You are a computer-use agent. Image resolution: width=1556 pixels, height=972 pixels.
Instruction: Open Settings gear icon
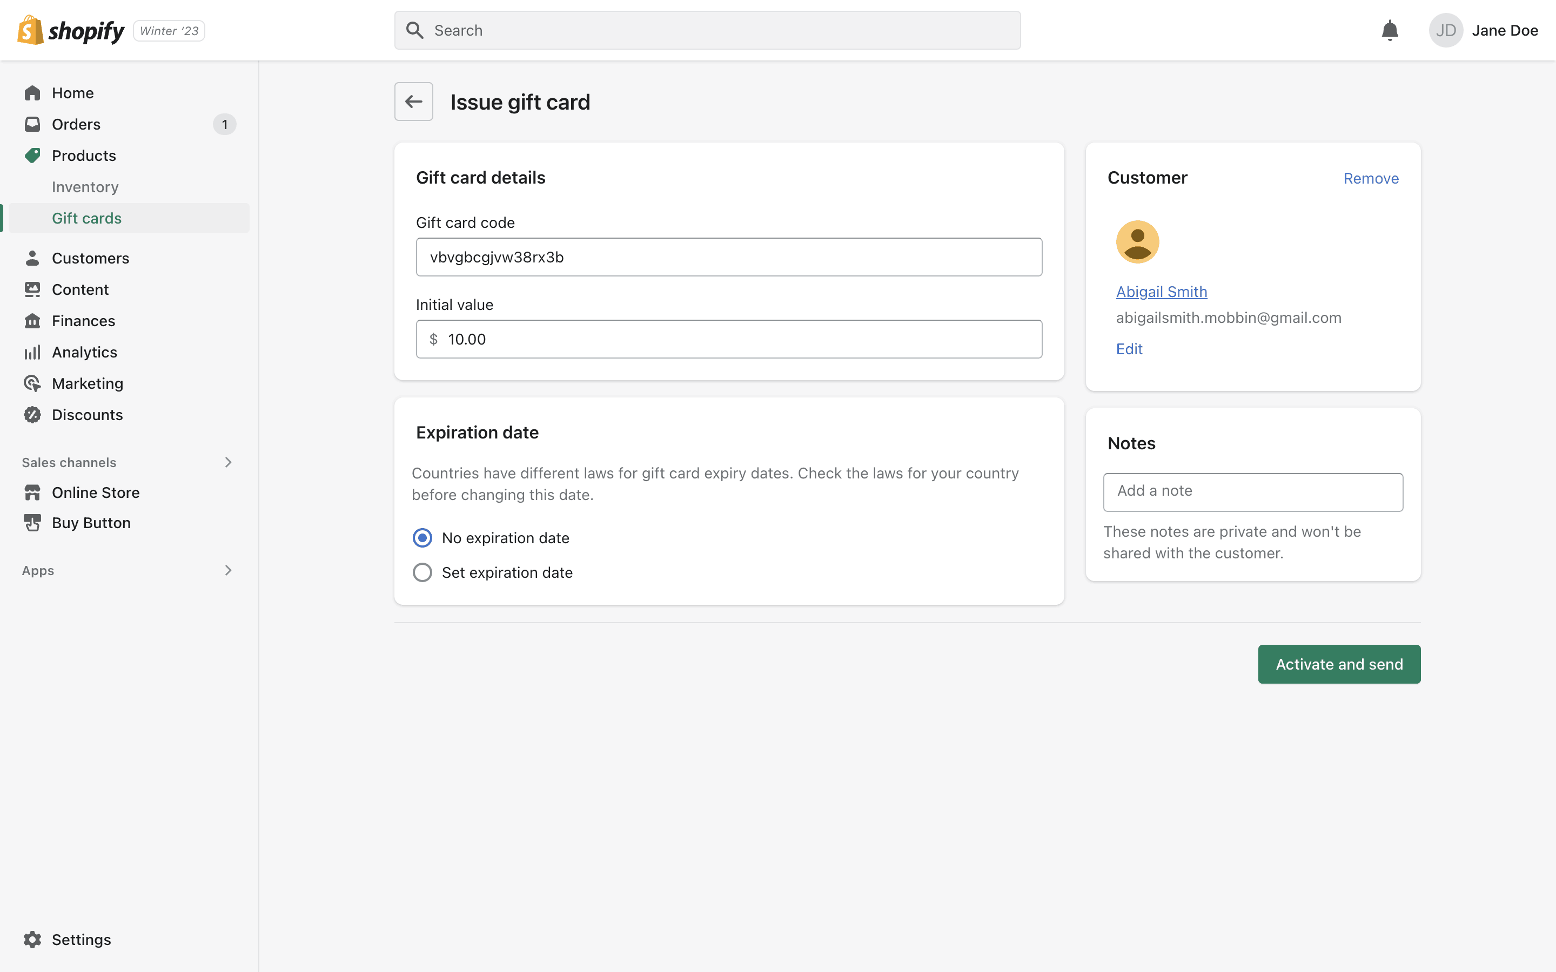(x=32, y=939)
